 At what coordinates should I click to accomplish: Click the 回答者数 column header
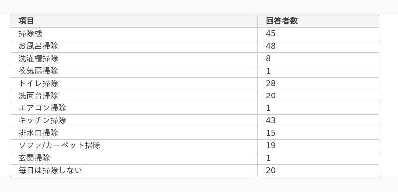click(x=318, y=21)
